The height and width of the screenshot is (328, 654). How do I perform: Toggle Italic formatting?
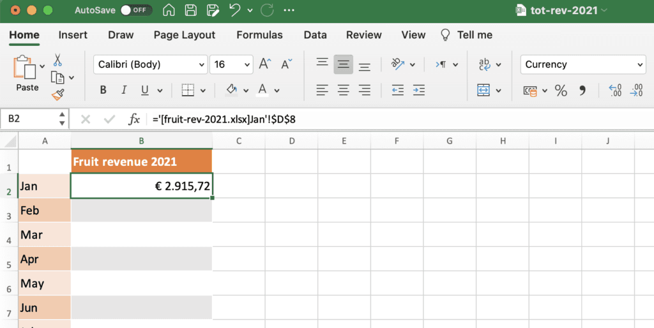(x=124, y=90)
